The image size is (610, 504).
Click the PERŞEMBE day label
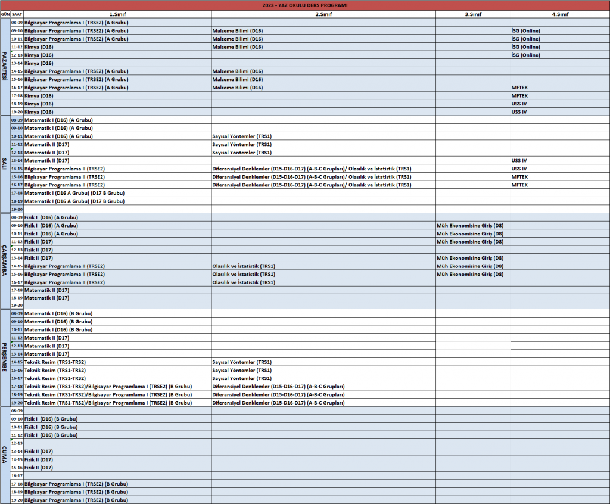(5, 357)
